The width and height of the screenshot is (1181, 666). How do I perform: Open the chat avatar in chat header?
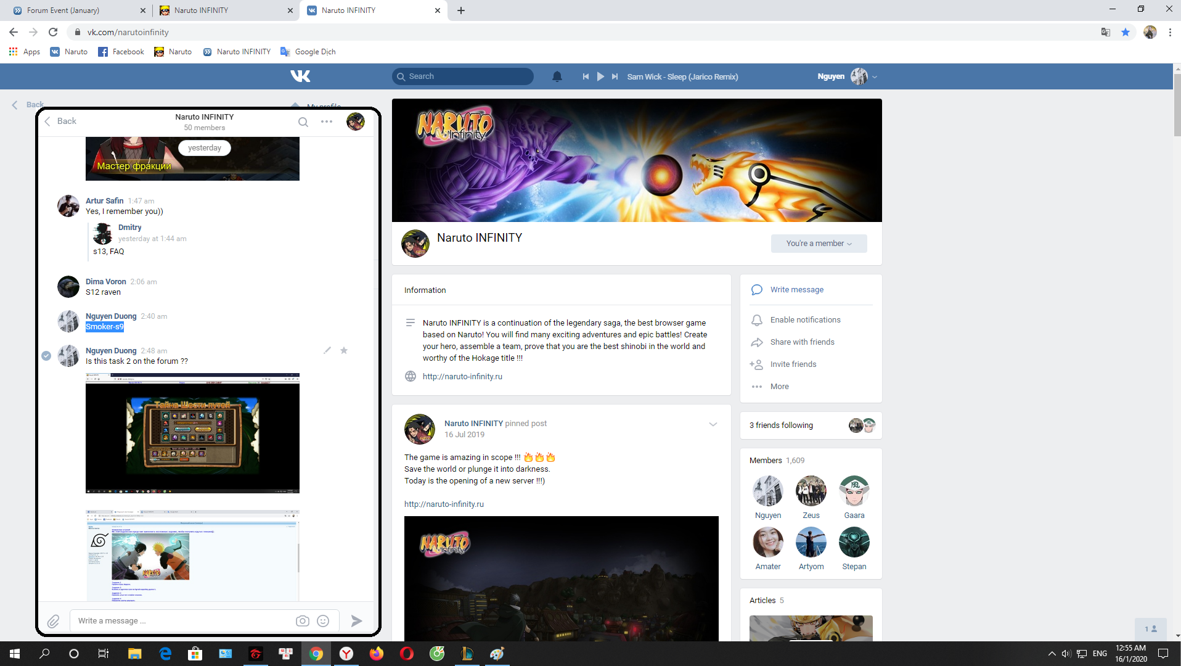356,121
